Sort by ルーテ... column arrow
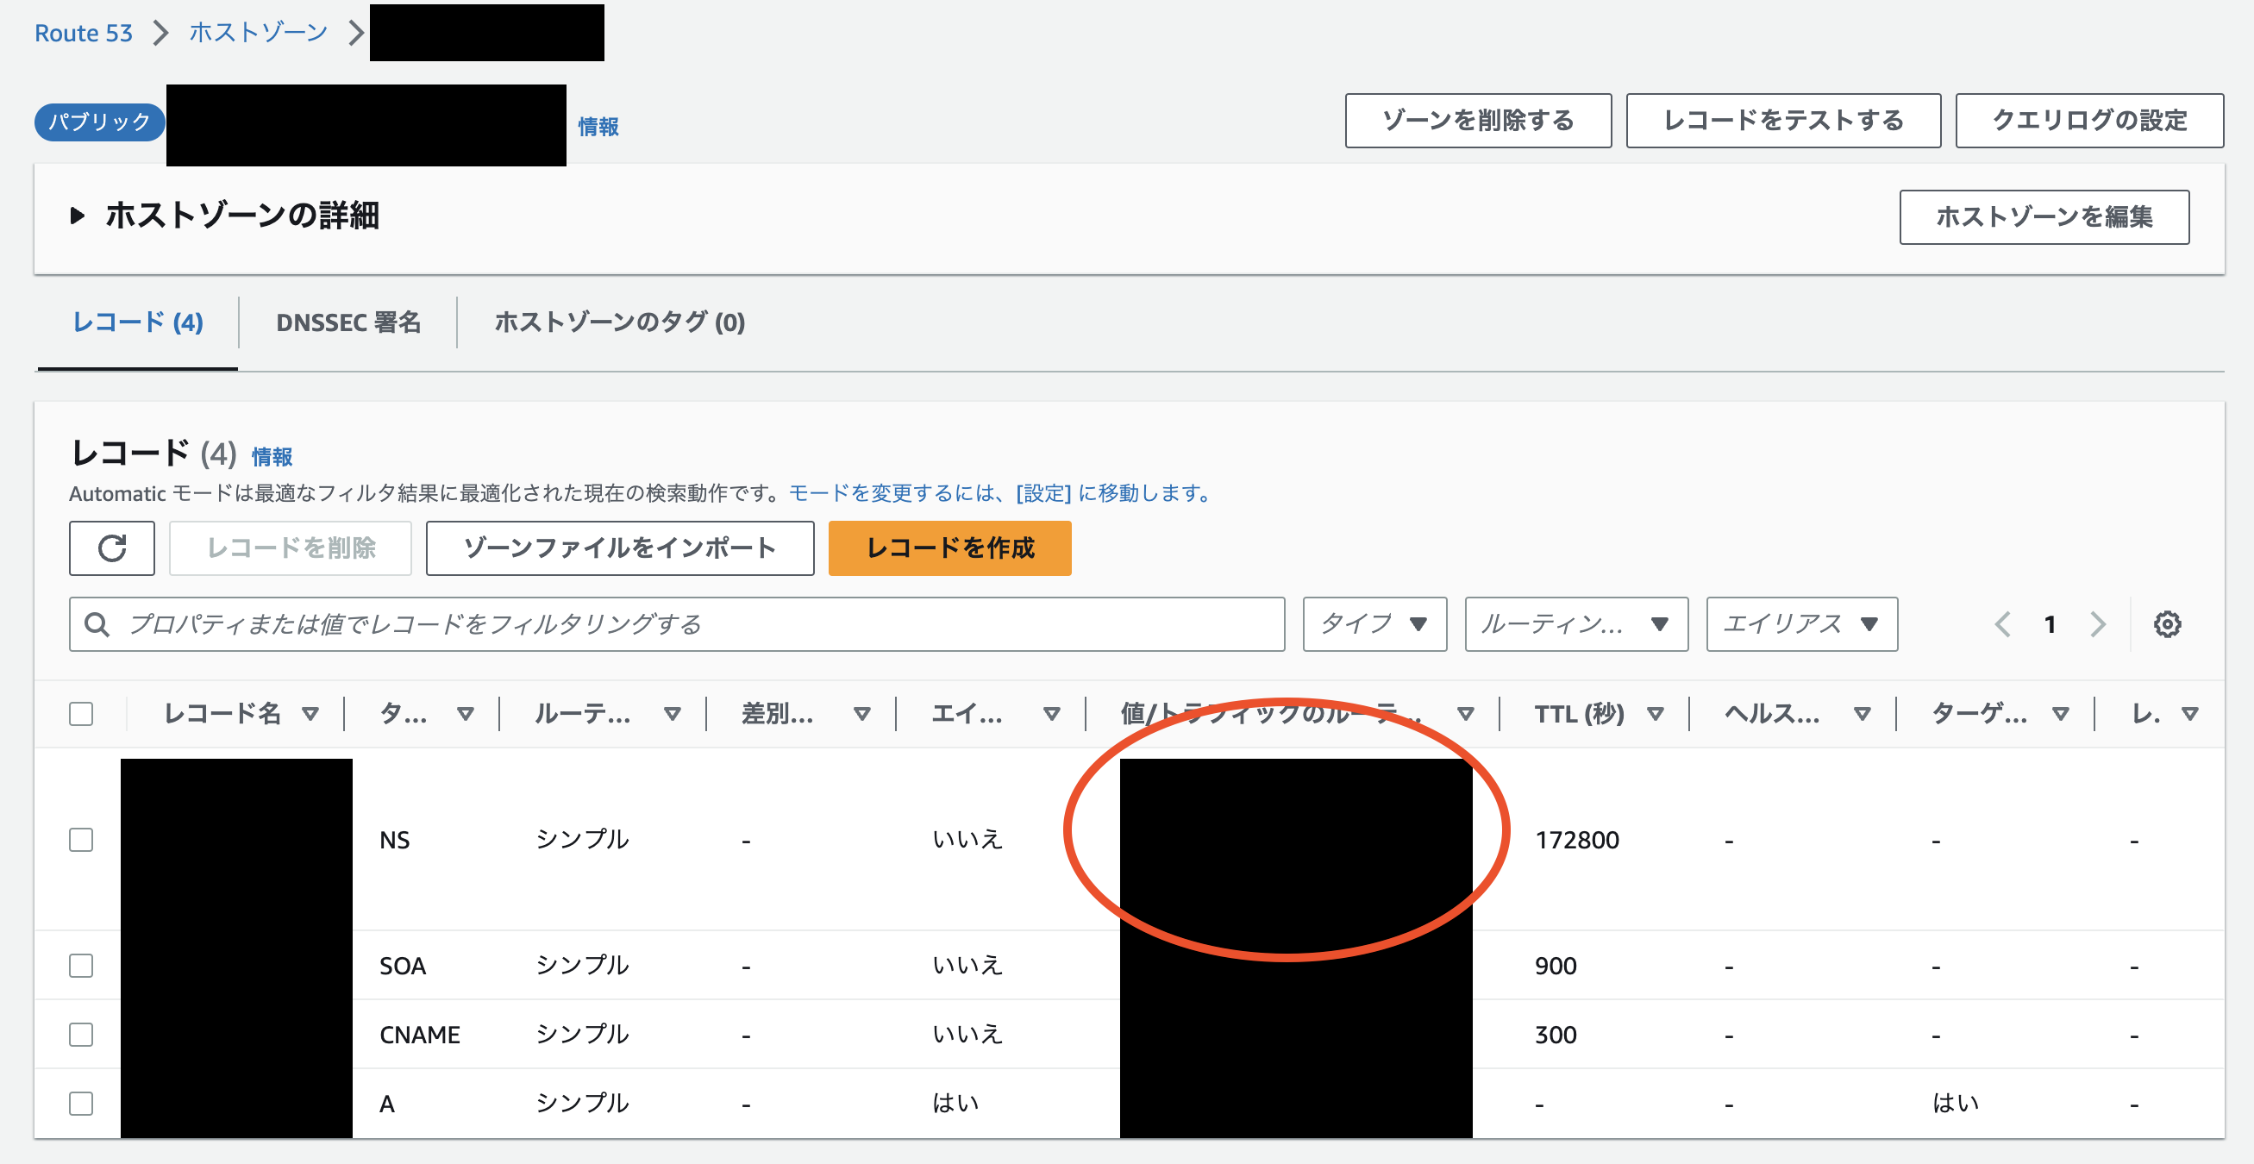The height and width of the screenshot is (1164, 2254). (x=672, y=714)
